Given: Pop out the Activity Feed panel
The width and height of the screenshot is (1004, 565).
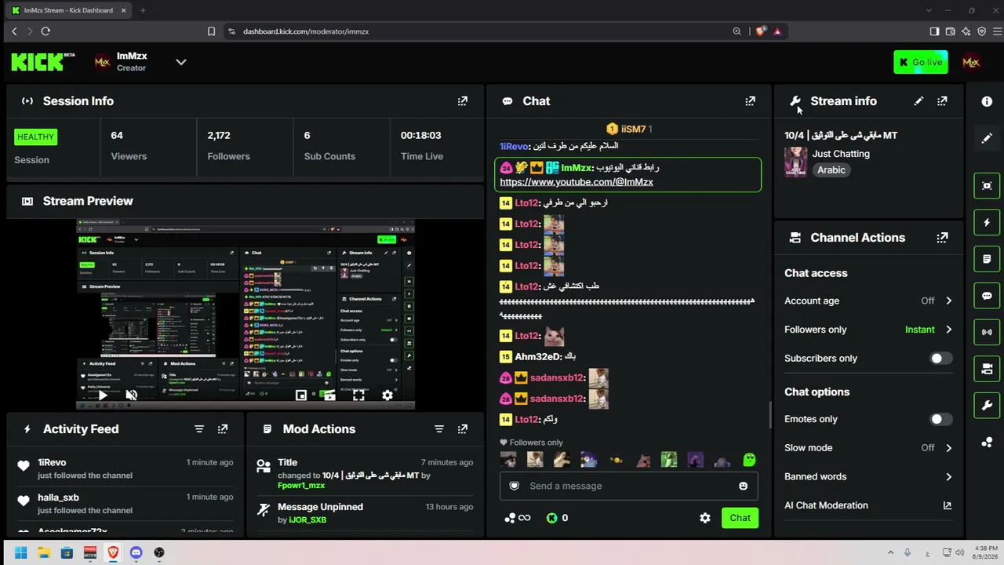Looking at the screenshot, I should [223, 429].
